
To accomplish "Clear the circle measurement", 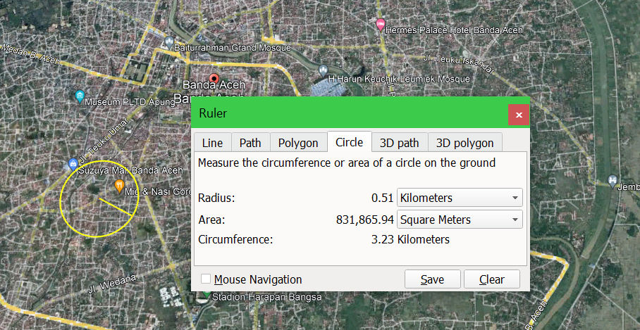I will (491, 279).
